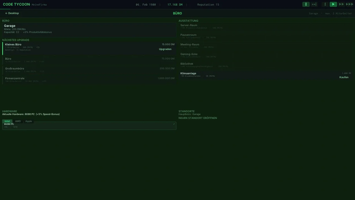The image size is (355, 200).
Task: Select the Großraumbüro upgrade row
Action: tap(89, 70)
